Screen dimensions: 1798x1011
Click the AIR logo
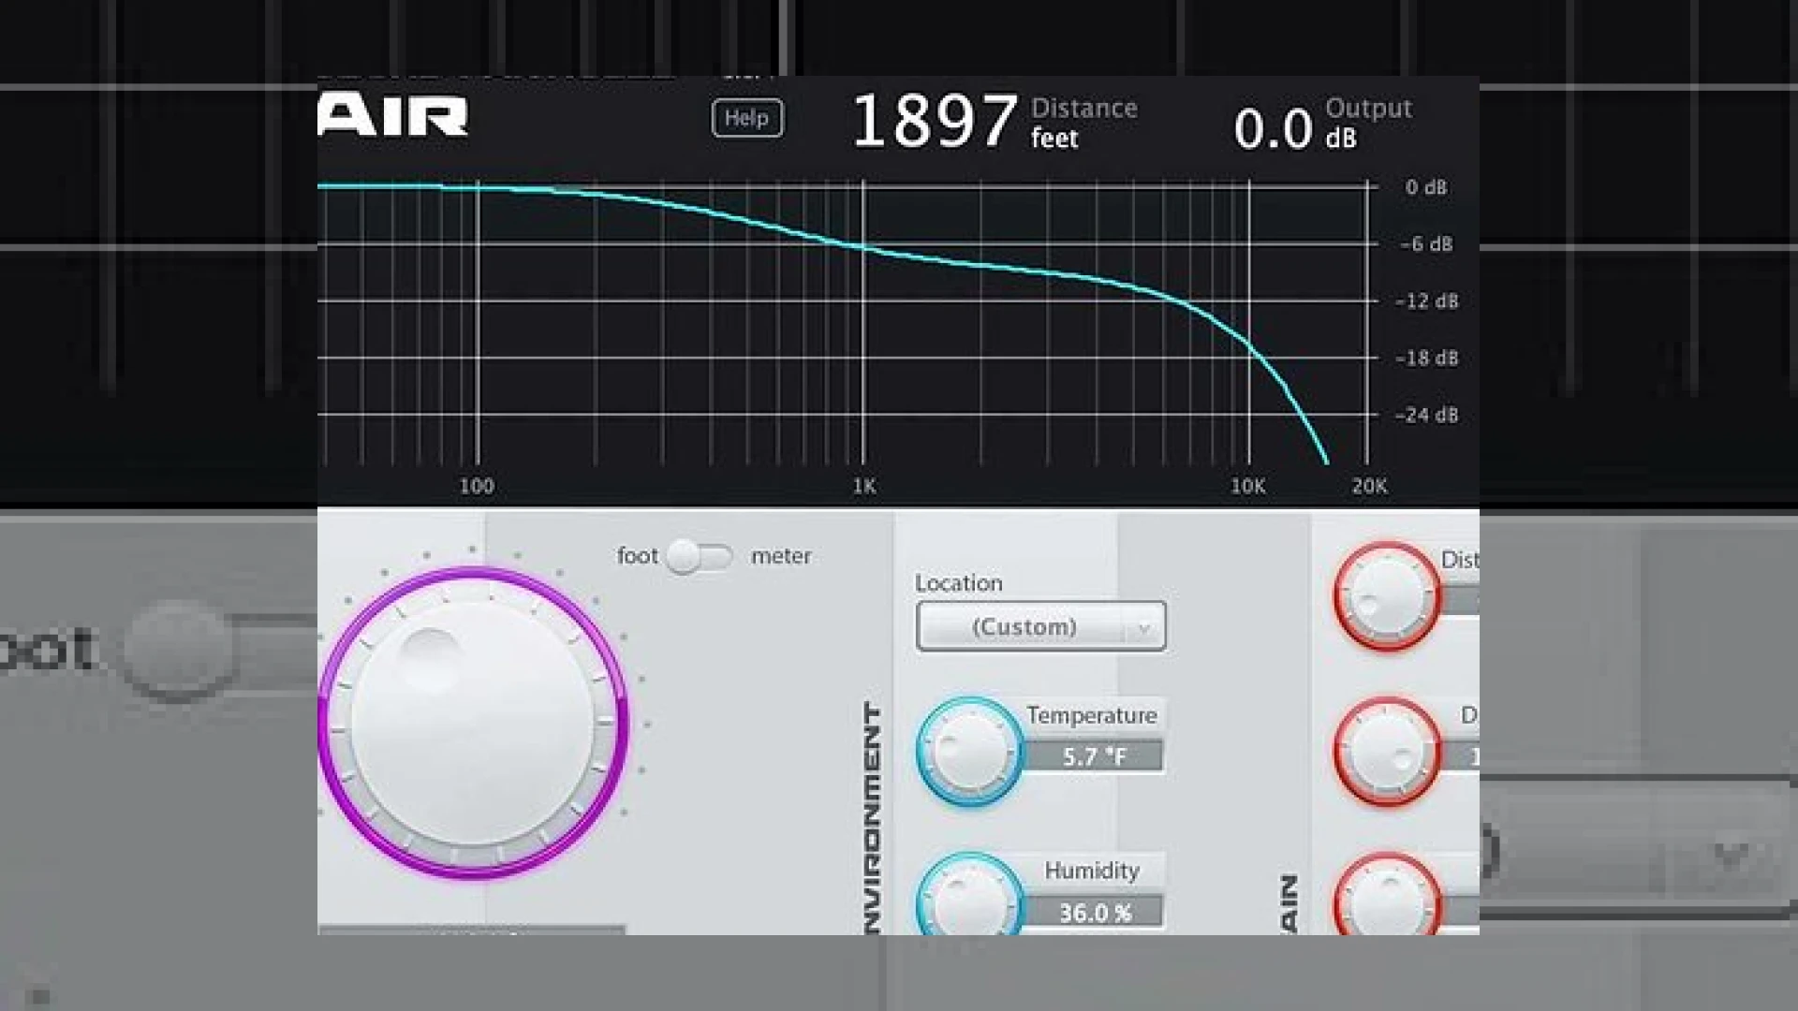(x=392, y=116)
